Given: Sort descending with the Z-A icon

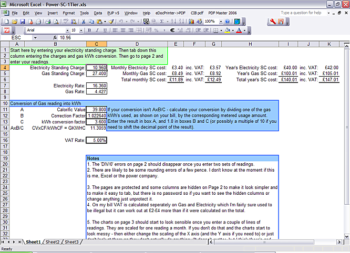Looking at the screenshot, I should [x=181, y=22].
